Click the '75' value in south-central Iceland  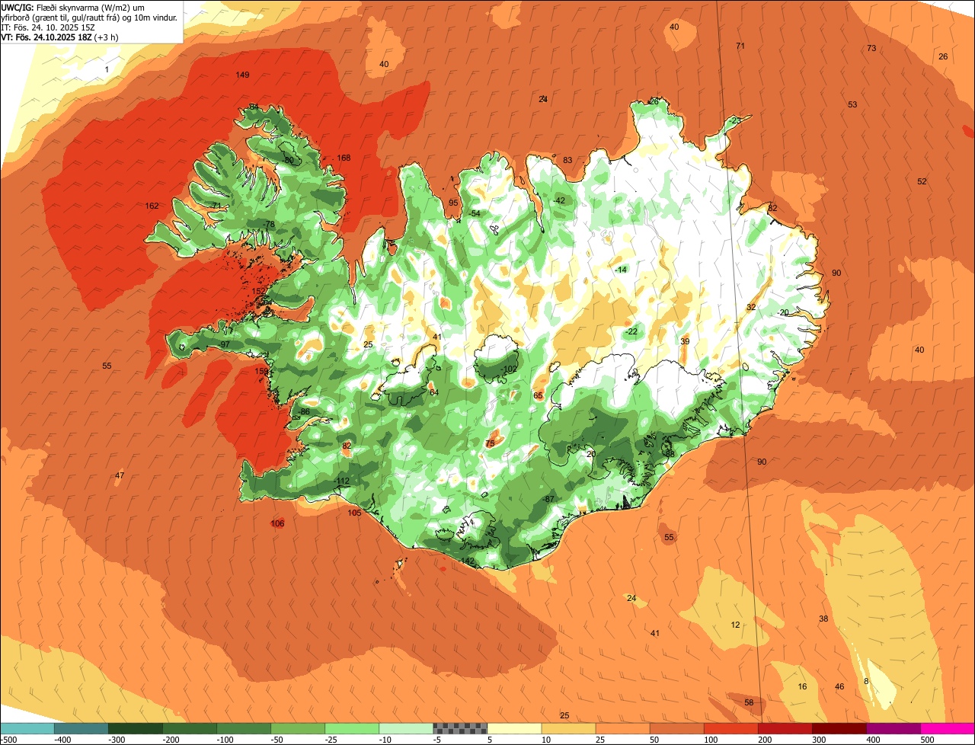pyautogui.click(x=490, y=443)
